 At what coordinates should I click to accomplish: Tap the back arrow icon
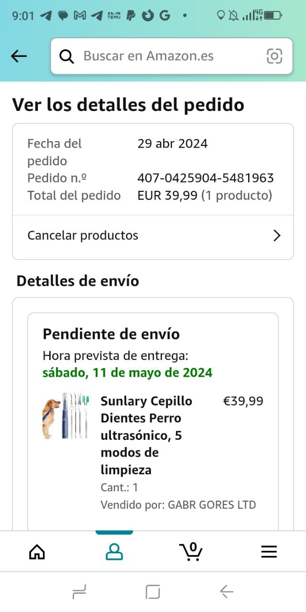tap(19, 56)
